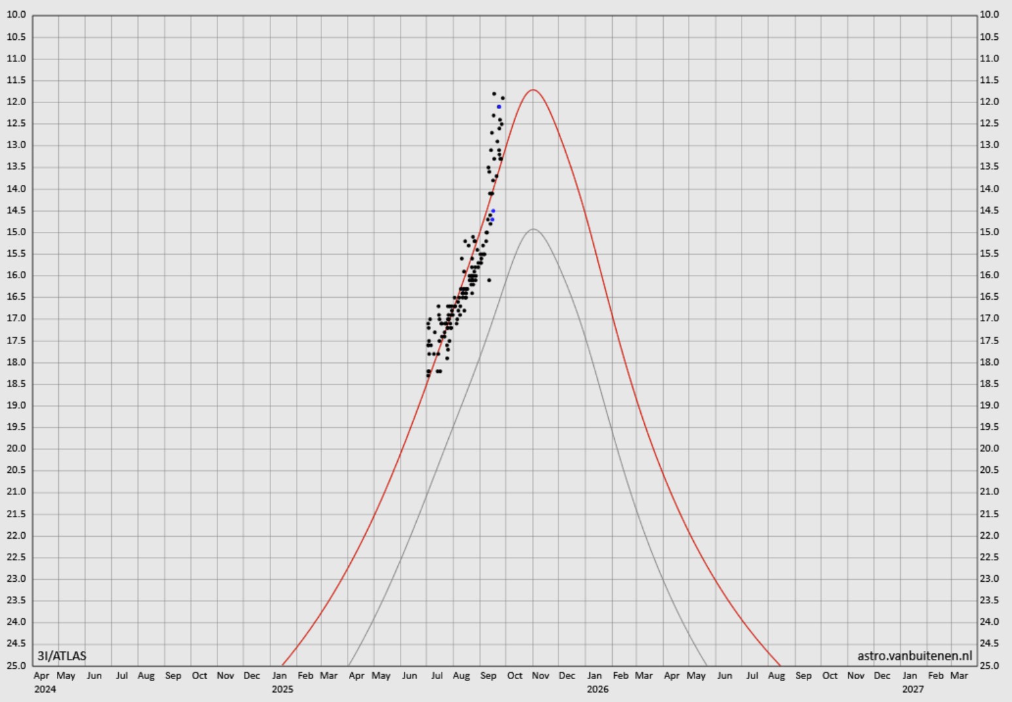Click the 2025 year label on time axis

point(282,689)
